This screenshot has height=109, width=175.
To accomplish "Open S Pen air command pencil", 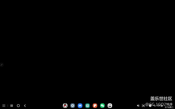I will (x=2, y=65).
